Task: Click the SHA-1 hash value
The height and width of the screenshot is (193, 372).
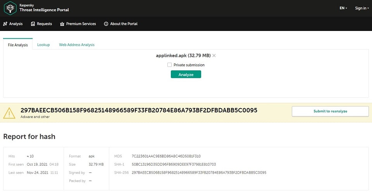Action: [x=174, y=164]
